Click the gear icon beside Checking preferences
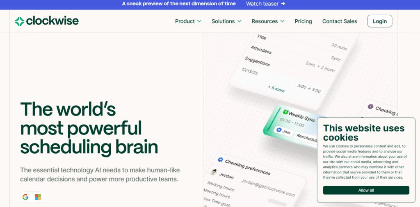This screenshot has width=420, height=207. pyautogui.click(x=220, y=159)
